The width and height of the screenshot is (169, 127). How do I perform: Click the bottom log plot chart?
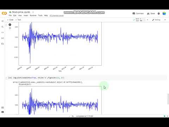pos(60,101)
